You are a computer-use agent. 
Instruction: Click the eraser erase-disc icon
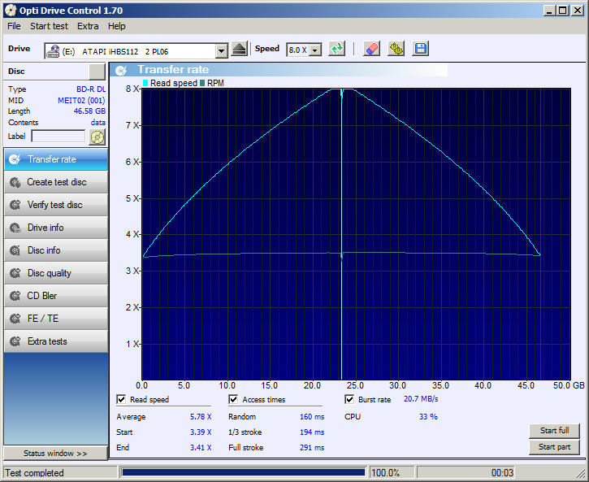click(371, 50)
